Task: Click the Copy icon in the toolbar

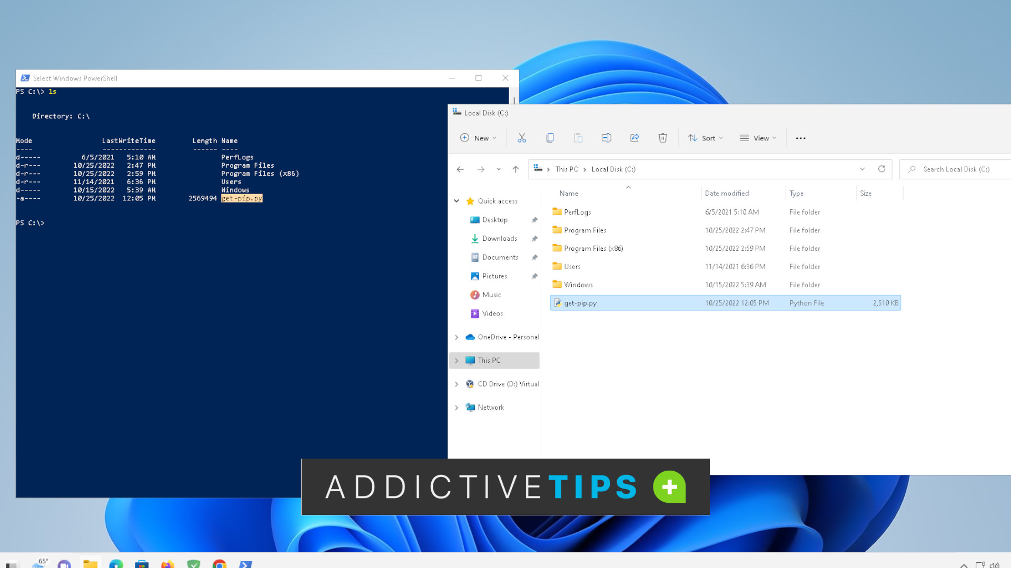Action: click(x=550, y=138)
